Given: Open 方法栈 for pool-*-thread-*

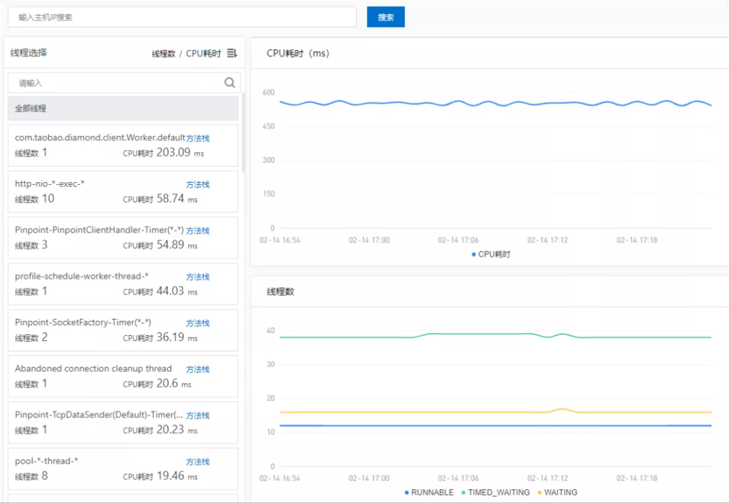Looking at the screenshot, I should click(x=198, y=462).
